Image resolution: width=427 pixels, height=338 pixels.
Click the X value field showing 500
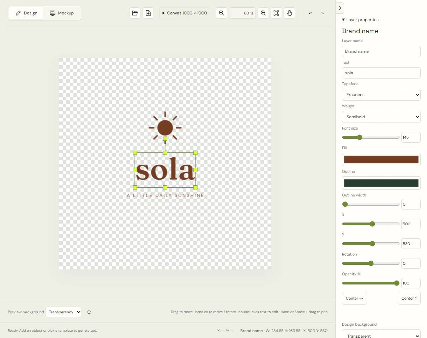pos(411,224)
